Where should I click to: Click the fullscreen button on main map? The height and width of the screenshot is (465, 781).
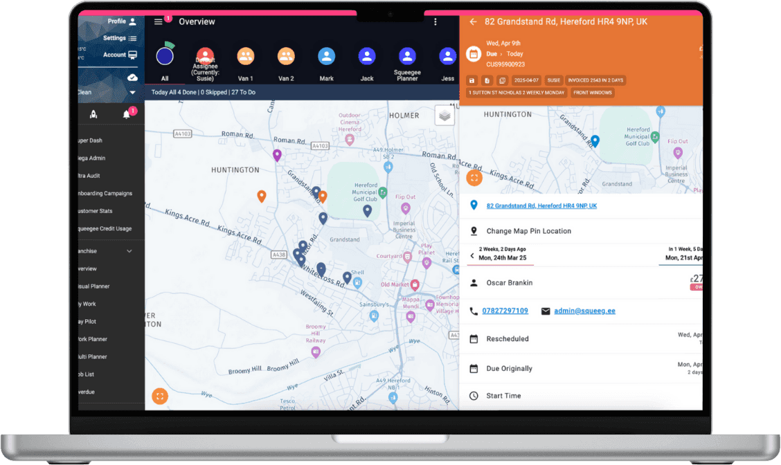(x=160, y=396)
